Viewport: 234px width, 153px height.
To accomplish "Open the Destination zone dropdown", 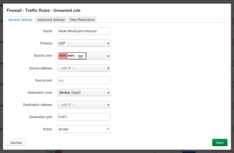I will [84, 92].
